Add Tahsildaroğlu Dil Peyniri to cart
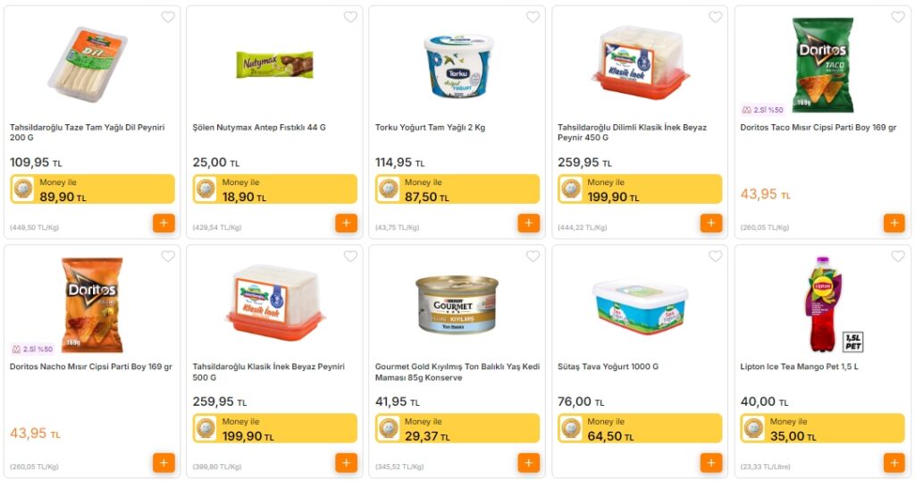This screenshot has height=481, width=915. [x=164, y=223]
